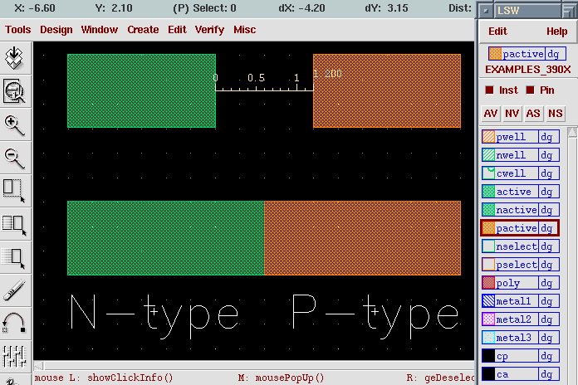This screenshot has width=578, height=385.
Task: Open the Tools menu
Action: (x=17, y=30)
